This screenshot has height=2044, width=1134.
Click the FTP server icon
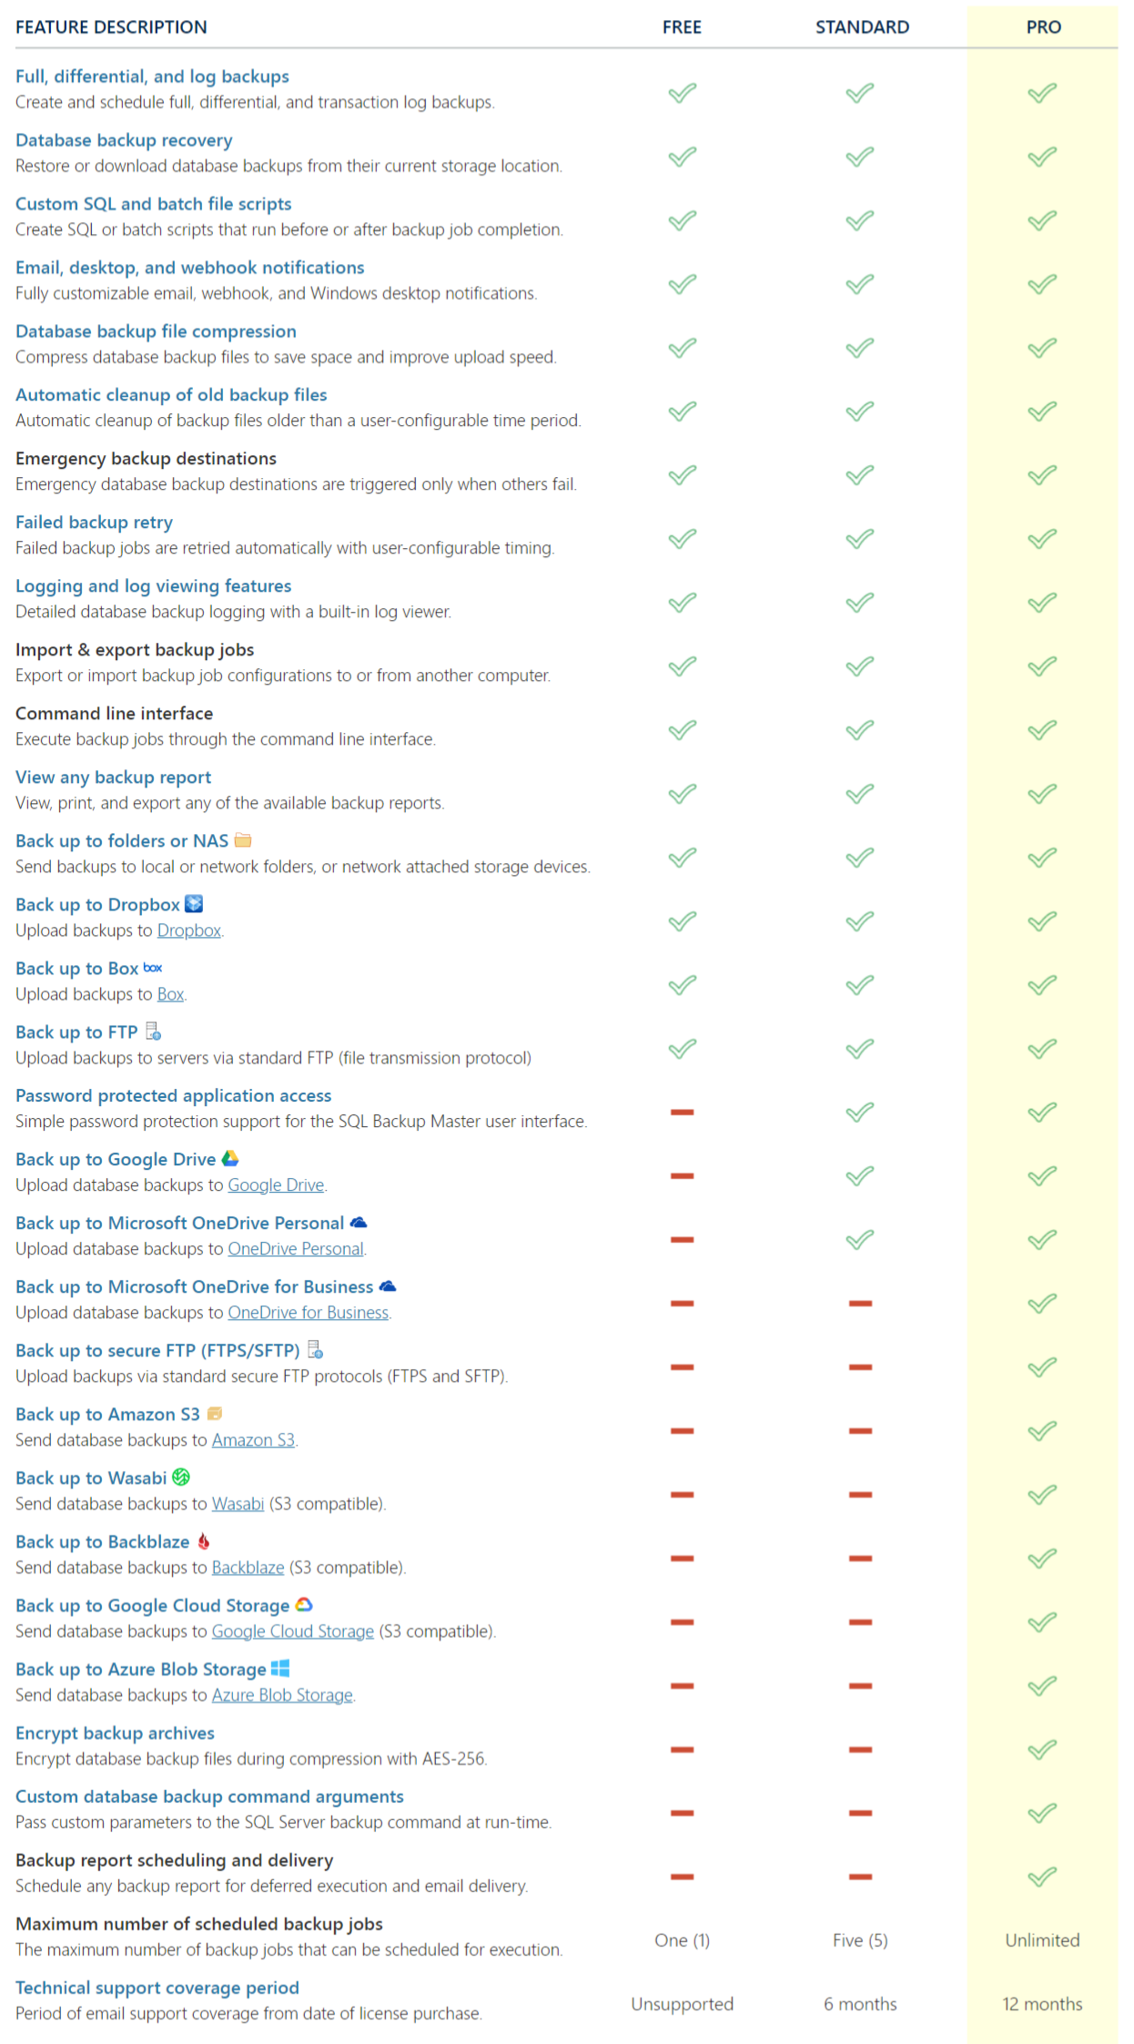click(x=154, y=1032)
